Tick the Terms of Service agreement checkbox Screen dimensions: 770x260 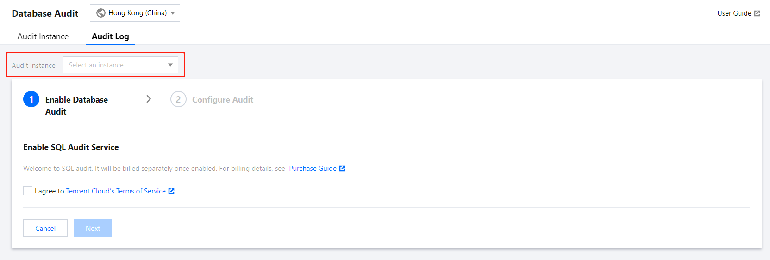point(28,191)
